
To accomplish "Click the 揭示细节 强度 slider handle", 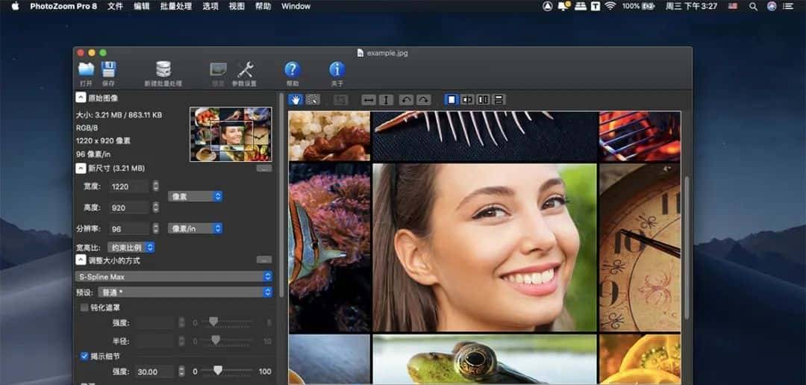I will point(217,370).
